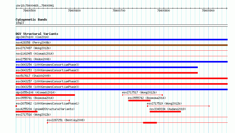
Task: Open the esv3555742 (Boomsma2014) variant label
Action: click(147, 98)
